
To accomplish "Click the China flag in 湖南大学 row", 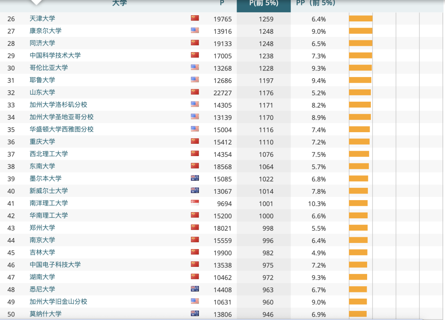I will (x=195, y=277).
